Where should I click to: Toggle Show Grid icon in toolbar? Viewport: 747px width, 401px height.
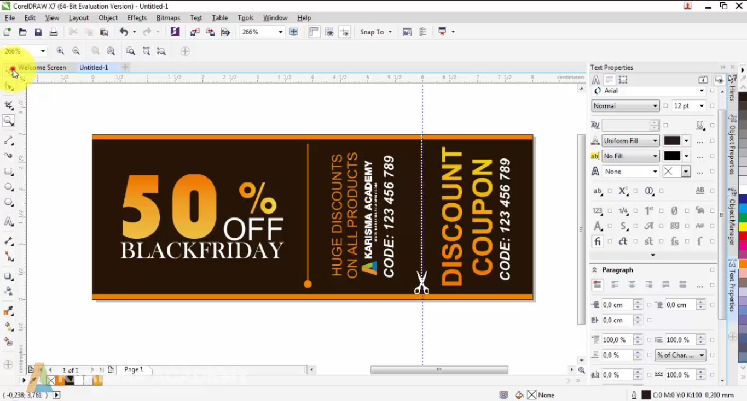(329, 32)
